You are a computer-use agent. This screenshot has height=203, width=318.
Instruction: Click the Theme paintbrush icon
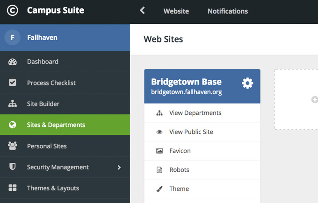point(159,189)
